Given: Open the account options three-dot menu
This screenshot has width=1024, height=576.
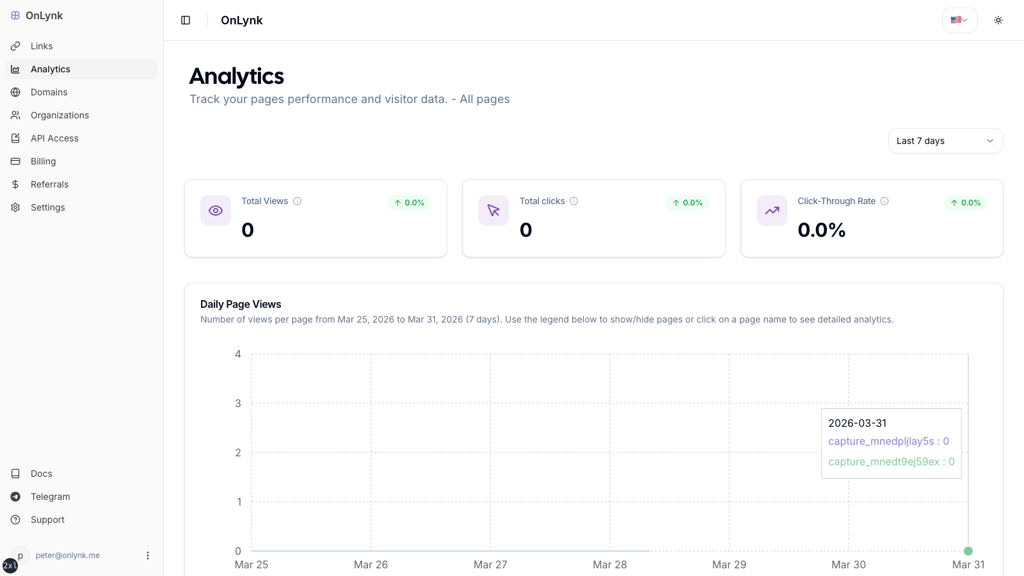Looking at the screenshot, I should pyautogui.click(x=148, y=555).
